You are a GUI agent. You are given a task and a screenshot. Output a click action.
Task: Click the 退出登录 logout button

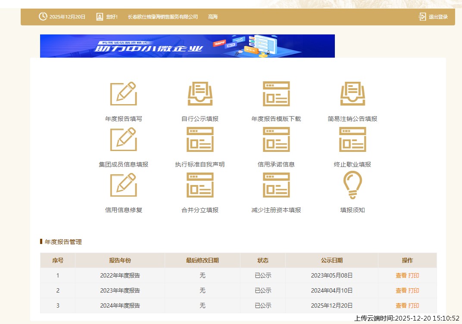[433, 17]
